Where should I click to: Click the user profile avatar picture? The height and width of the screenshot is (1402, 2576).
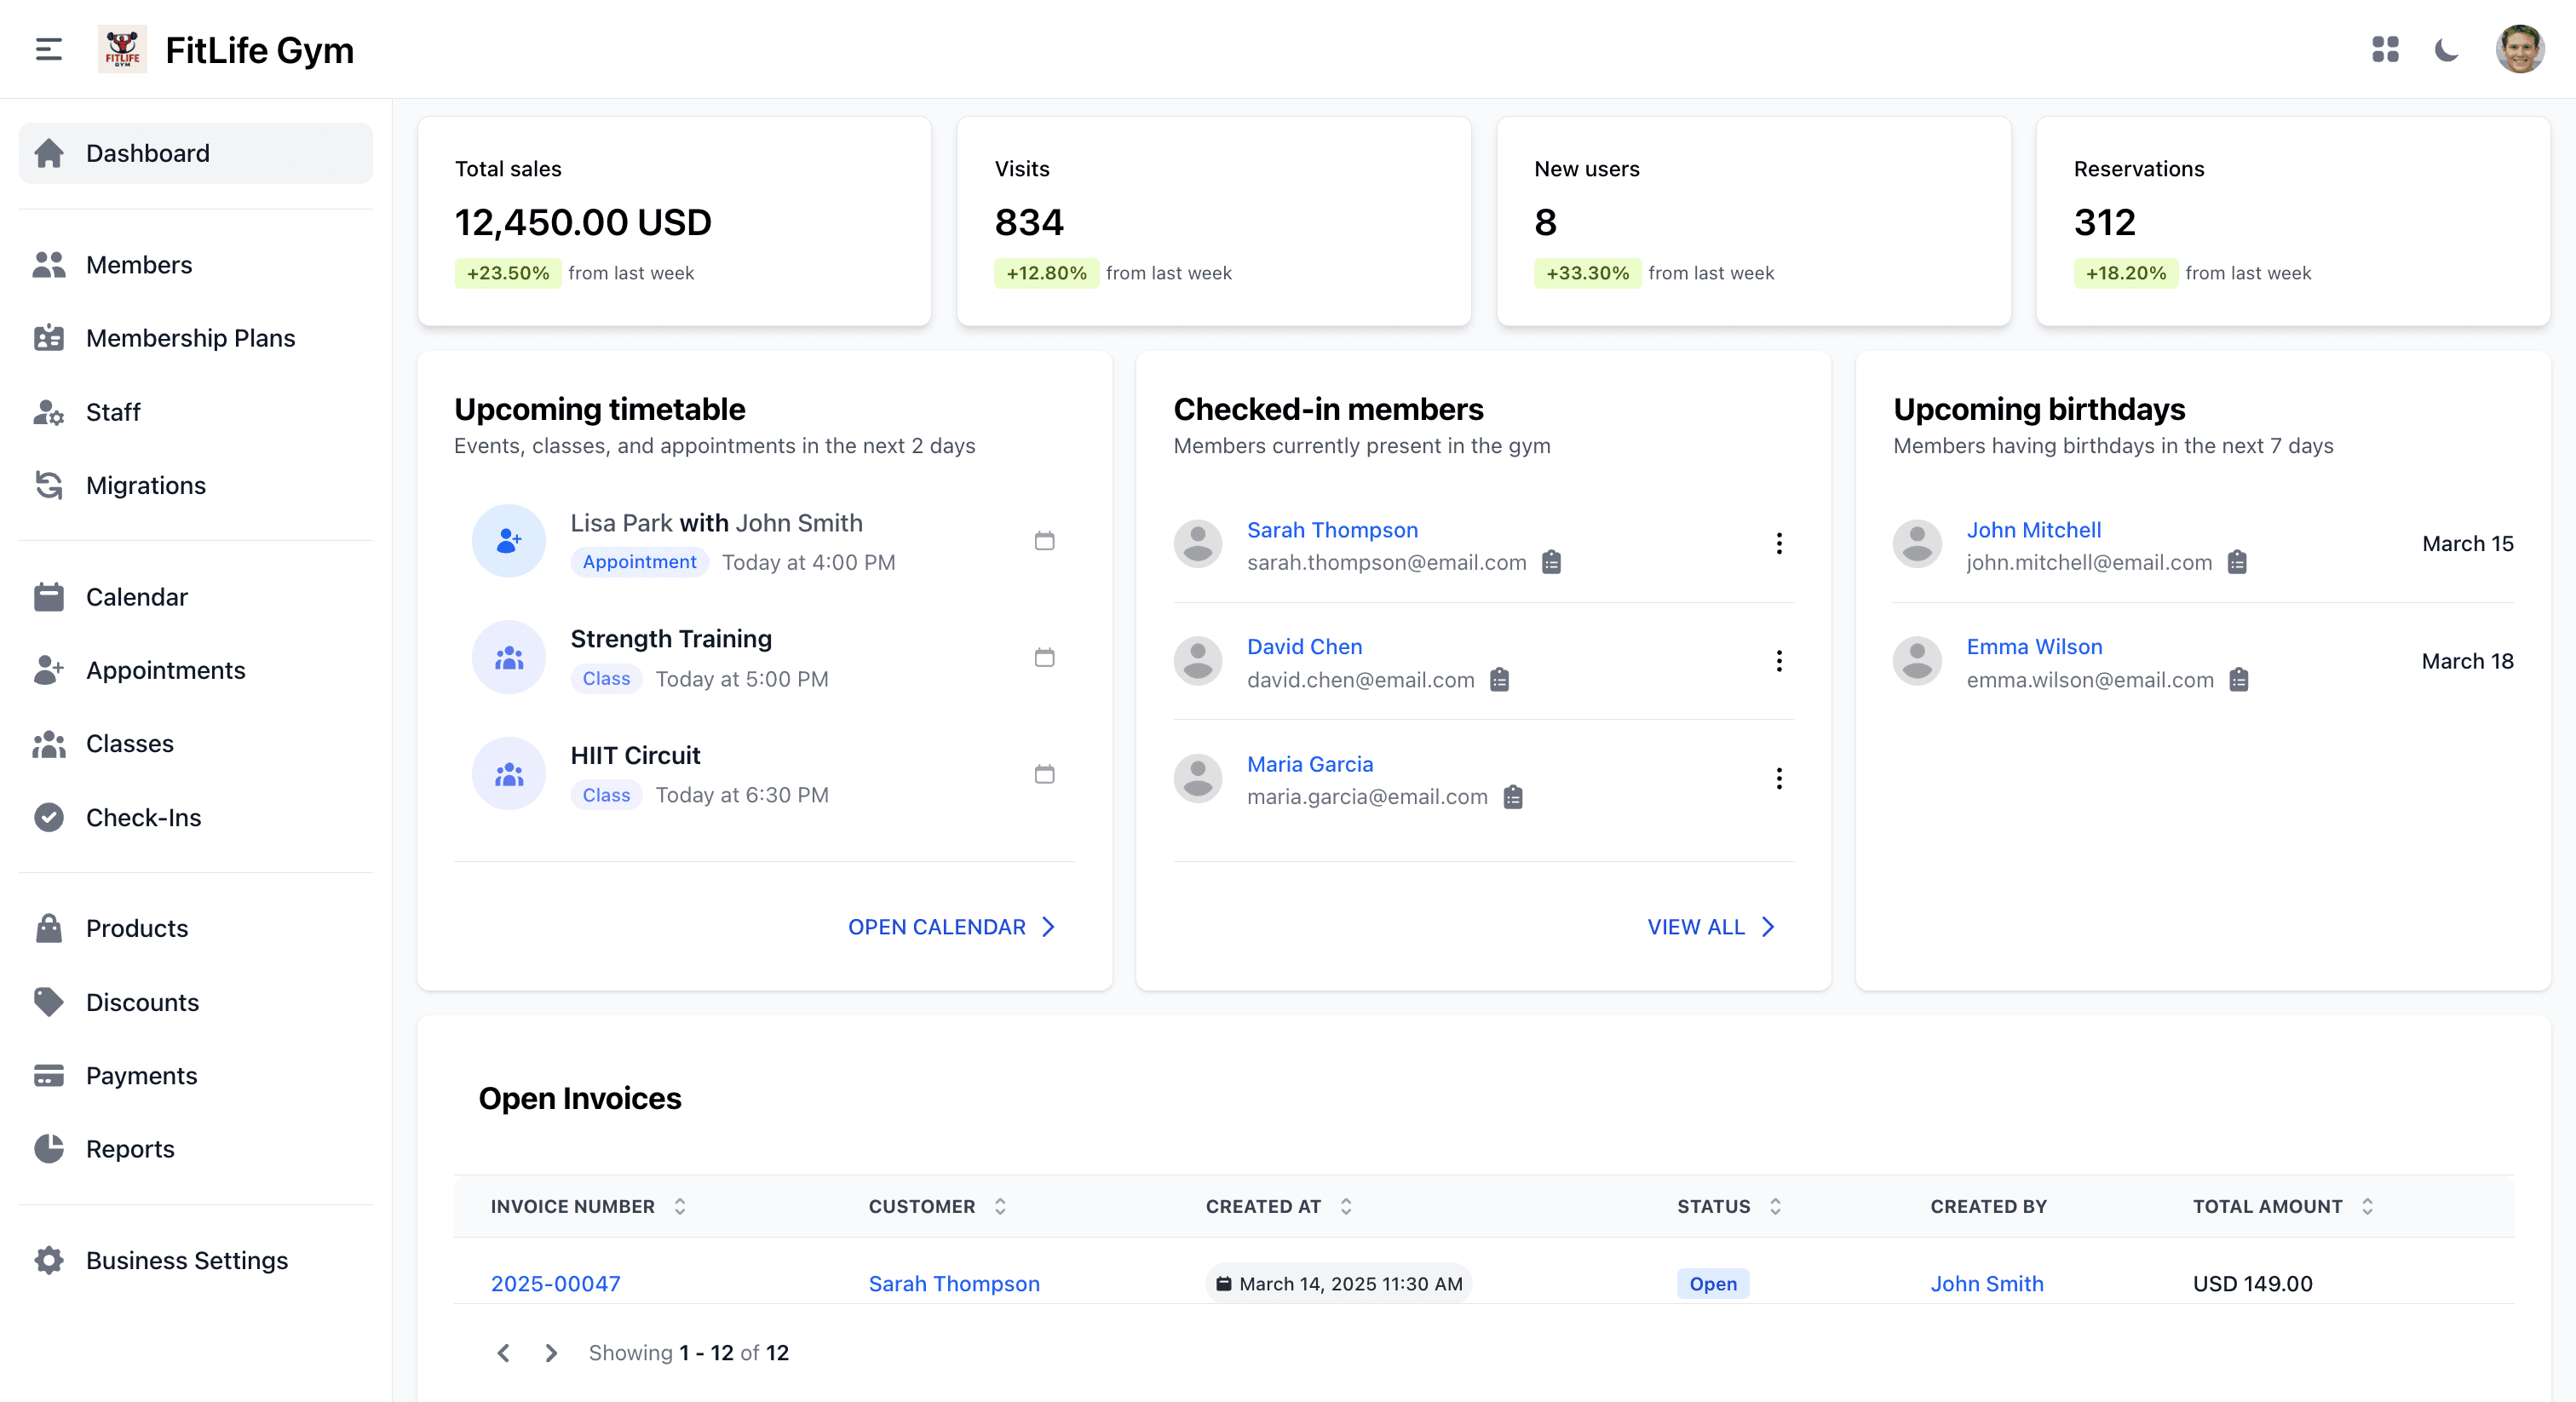(x=2519, y=49)
